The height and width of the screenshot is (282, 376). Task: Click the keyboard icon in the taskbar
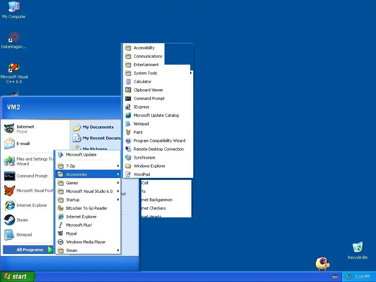pos(335,277)
